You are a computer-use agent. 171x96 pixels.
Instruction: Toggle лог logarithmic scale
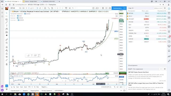(118, 87)
